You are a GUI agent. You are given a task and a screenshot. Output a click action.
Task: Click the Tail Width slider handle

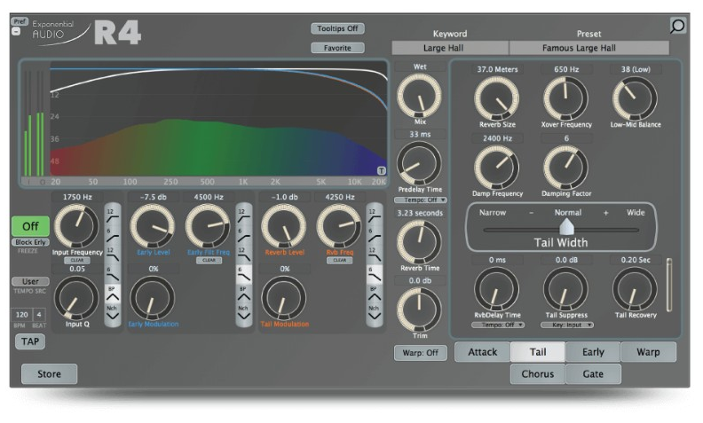pyautogui.click(x=565, y=228)
